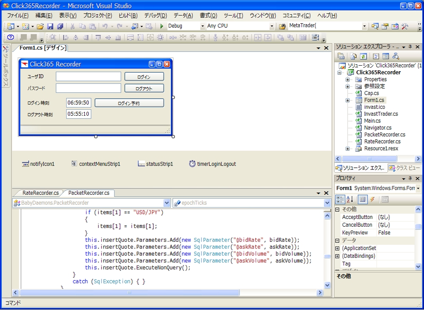Open the BabyDaemons.PacketRecorder class dropdown

coord(167,203)
